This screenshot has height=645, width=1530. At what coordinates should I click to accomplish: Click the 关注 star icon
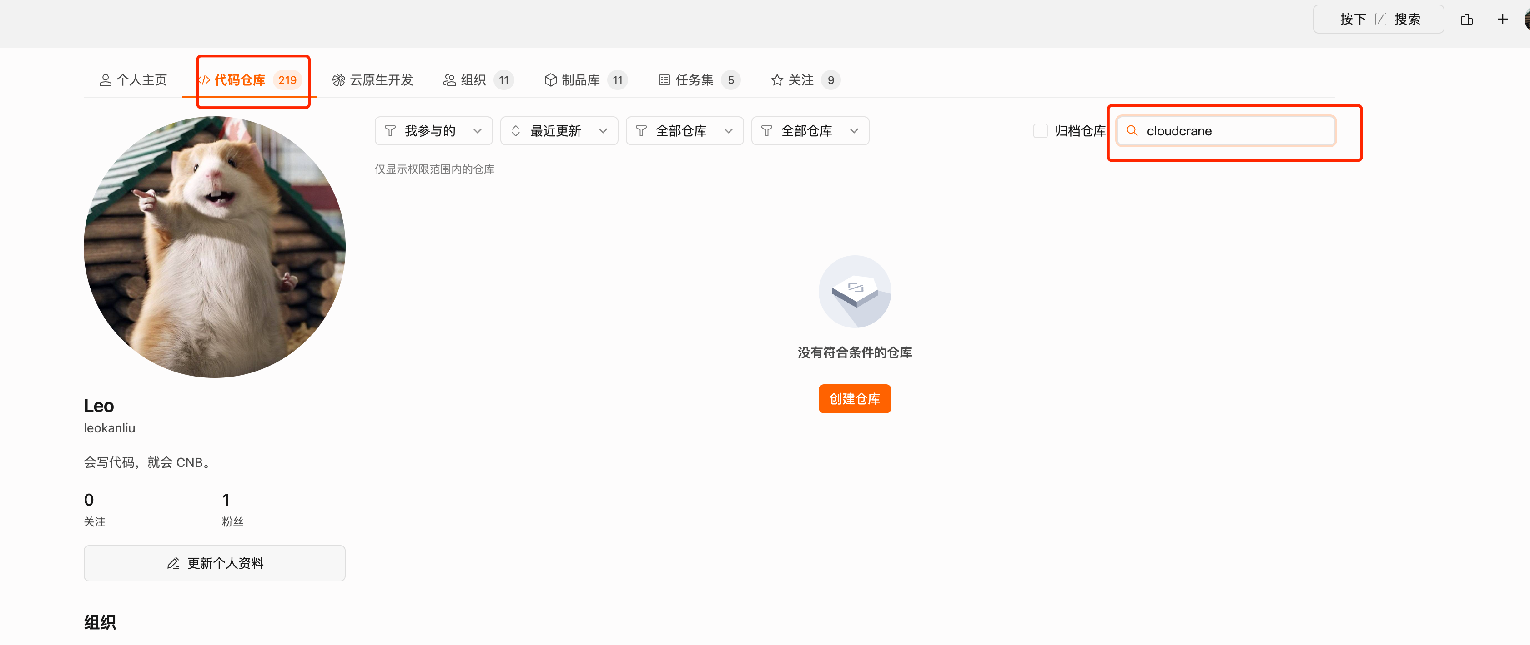point(776,79)
